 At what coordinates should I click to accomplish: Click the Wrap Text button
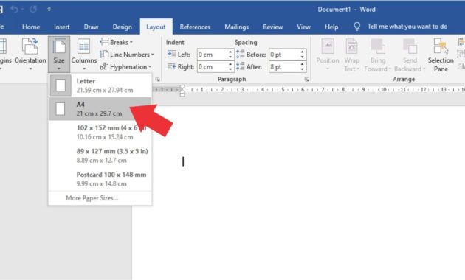pos(352,55)
